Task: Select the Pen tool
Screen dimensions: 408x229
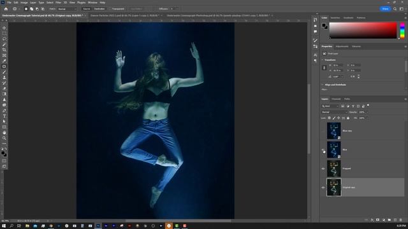Action: pyautogui.click(x=4, y=111)
